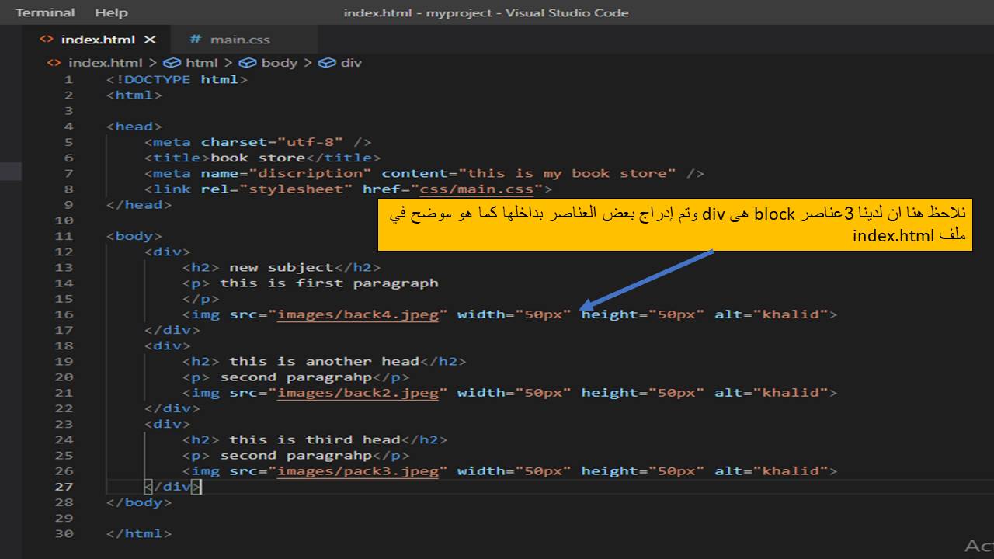Click the heading 'this is third head'
Viewport: 994px width, 559px height.
pyautogui.click(x=315, y=439)
